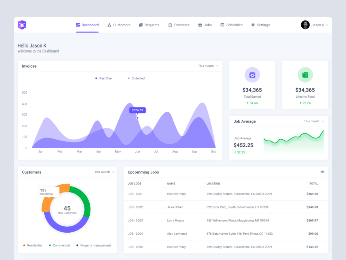Toggle the Past Due legend entry
This screenshot has width=346, height=260.
[x=103, y=78]
